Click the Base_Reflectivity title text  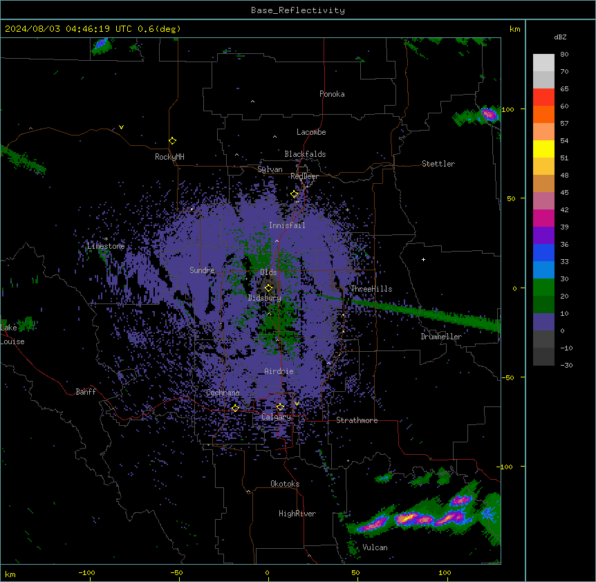298,10
